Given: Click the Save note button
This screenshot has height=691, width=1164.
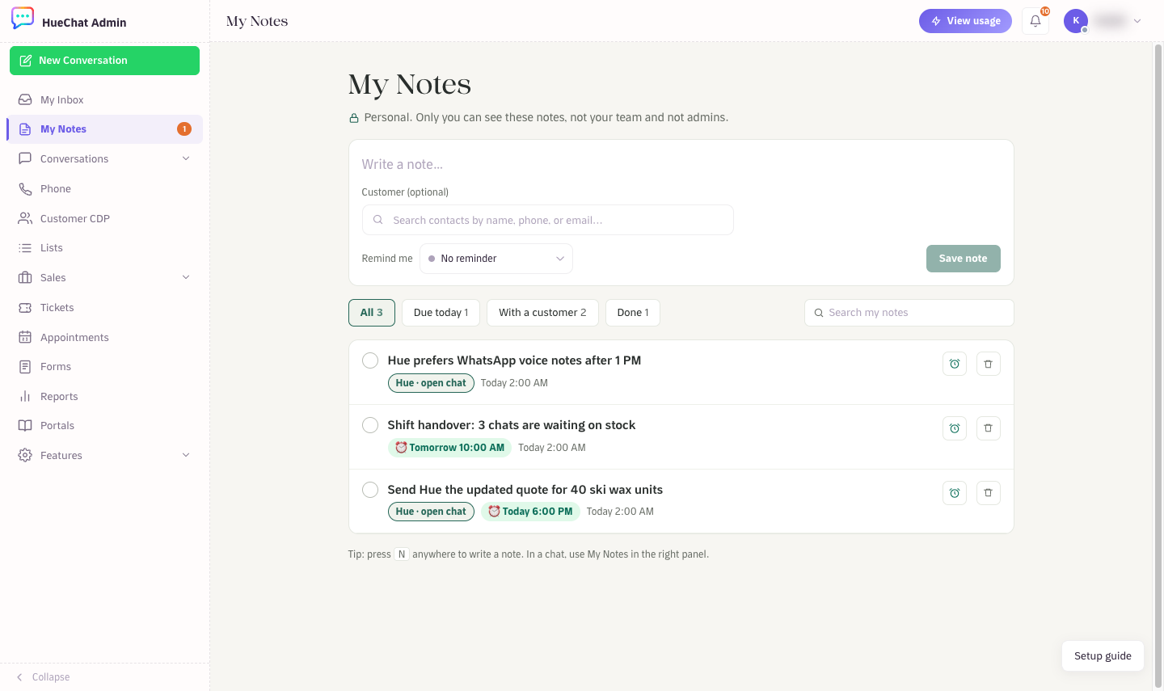Looking at the screenshot, I should point(964,259).
